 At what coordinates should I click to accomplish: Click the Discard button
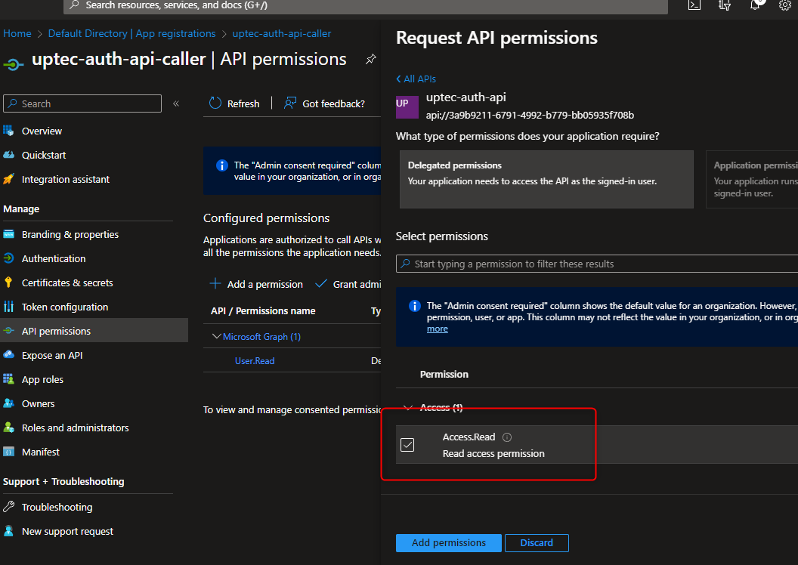point(537,542)
